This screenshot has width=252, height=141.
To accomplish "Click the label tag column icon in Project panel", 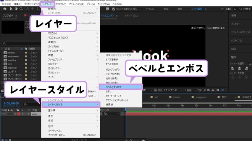I will coord(26,49).
